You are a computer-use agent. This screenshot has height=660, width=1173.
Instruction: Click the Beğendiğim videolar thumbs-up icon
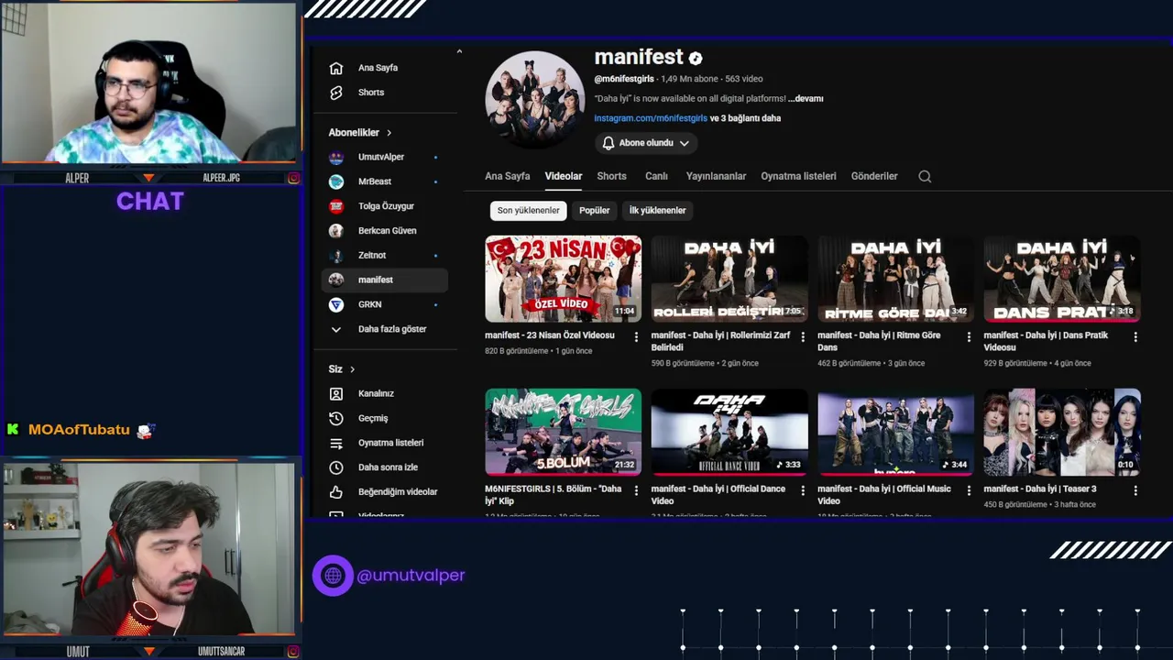336,492
